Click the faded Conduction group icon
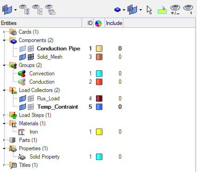 click(22, 82)
